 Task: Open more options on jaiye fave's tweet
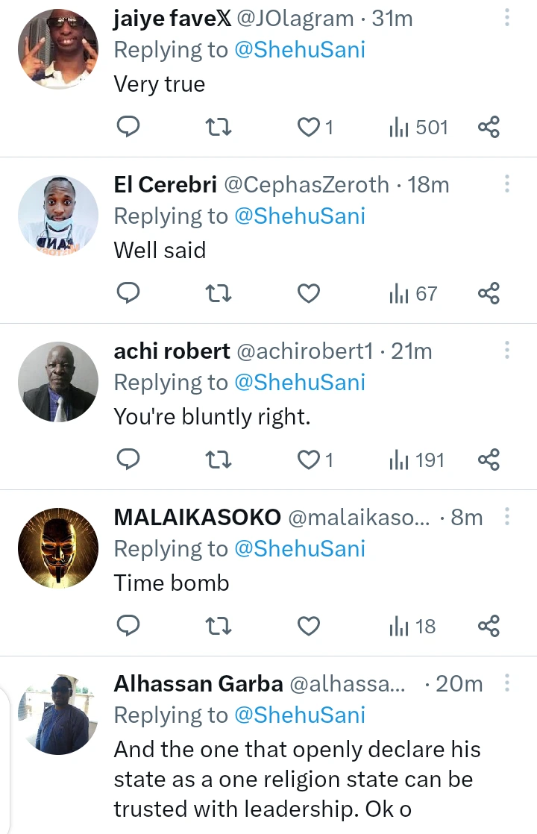(507, 18)
